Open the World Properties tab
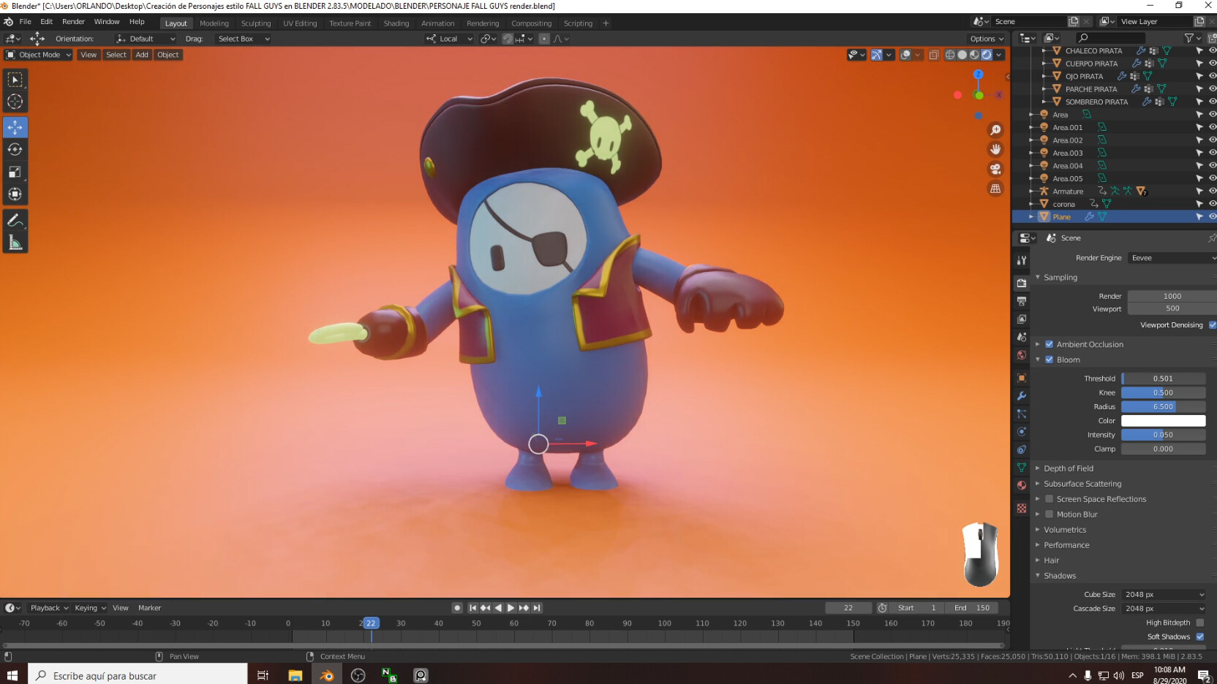 [1021, 355]
